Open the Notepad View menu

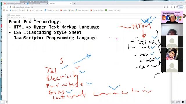pos(21,18)
